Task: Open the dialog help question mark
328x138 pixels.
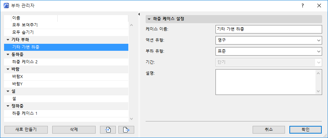Action: click(303, 6)
